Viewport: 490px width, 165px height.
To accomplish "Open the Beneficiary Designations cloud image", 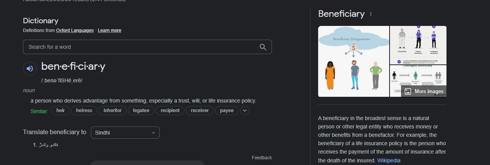I will 353,61.
